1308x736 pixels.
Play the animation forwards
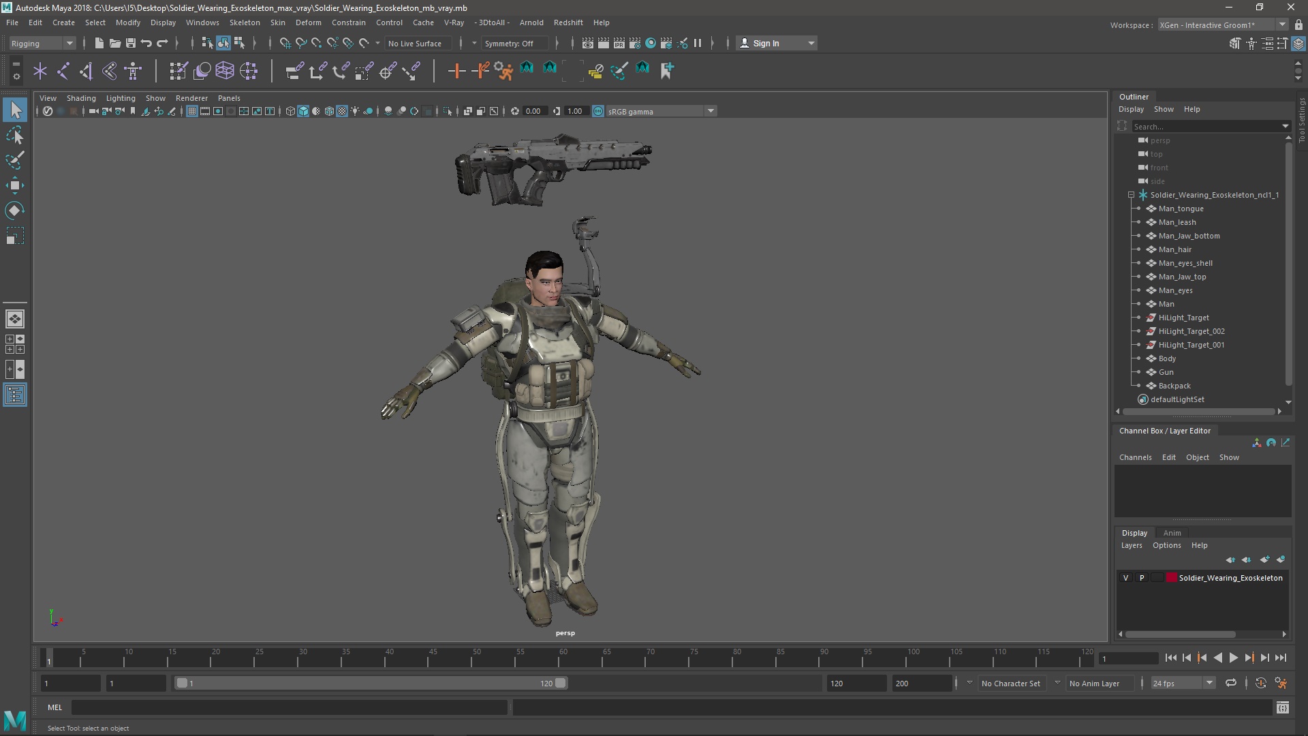[1233, 658]
